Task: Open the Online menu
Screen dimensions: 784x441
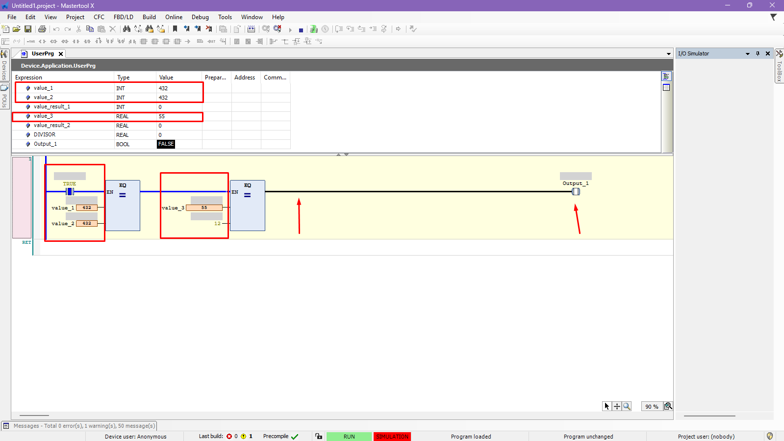Action: click(174, 17)
